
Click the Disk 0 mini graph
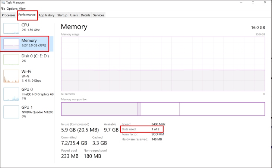pyautogui.click(x=11, y=59)
